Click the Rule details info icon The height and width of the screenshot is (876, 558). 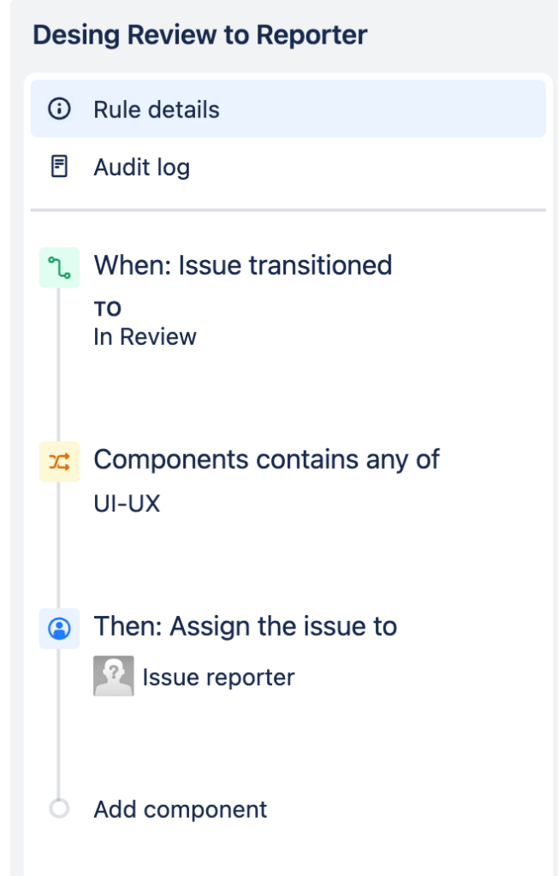tap(59, 109)
